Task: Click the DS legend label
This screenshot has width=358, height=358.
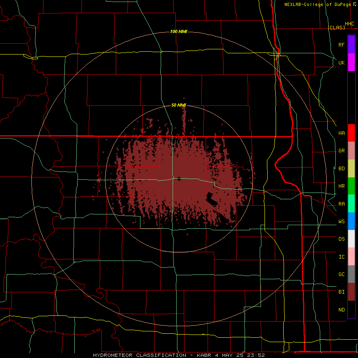Action: coord(341,239)
